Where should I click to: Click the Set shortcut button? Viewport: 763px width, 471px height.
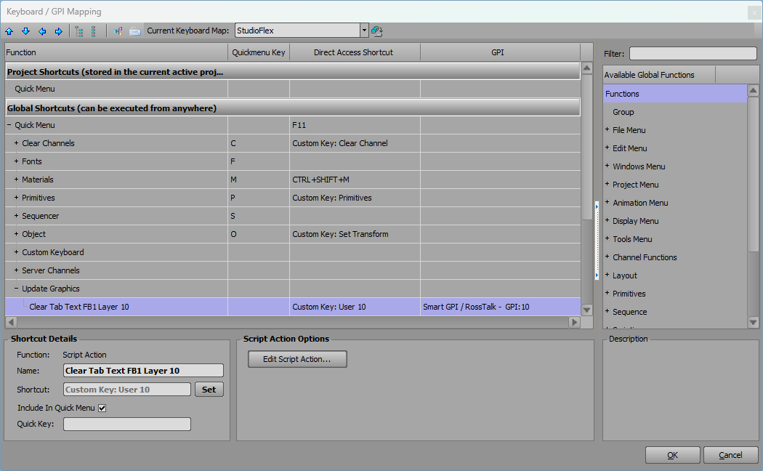coord(209,390)
